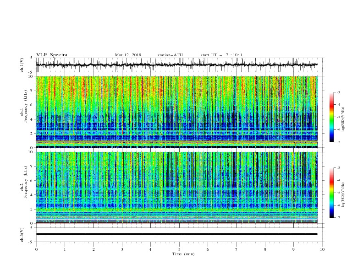Viewport: 363px width, 280px height.
Task: Click the ch.3 flat black voltage trace
Action: (176, 234)
